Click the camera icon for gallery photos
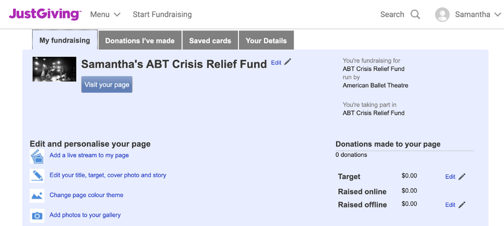 click(x=37, y=216)
